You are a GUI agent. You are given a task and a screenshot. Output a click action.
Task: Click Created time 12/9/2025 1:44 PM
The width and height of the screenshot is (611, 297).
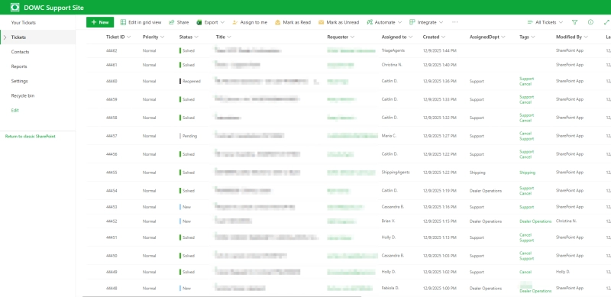(440, 50)
